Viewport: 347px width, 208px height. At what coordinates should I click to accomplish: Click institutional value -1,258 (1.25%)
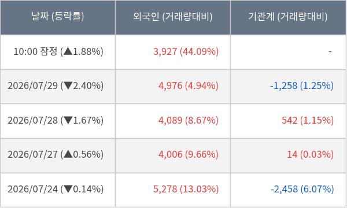[302, 86]
